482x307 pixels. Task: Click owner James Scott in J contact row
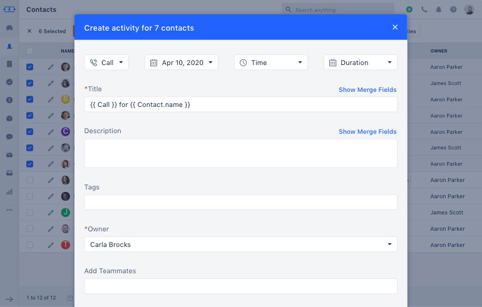(x=447, y=213)
